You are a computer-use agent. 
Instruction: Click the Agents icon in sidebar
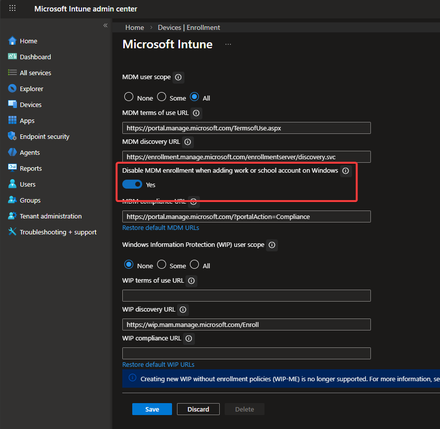(12, 152)
